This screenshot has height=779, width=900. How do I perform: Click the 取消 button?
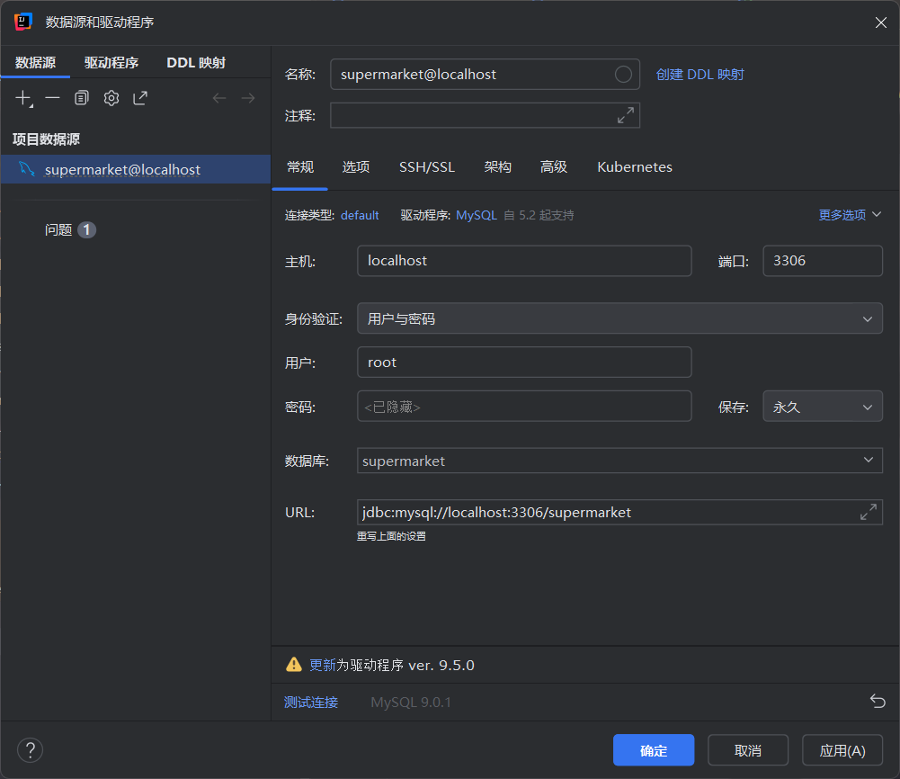click(x=748, y=749)
